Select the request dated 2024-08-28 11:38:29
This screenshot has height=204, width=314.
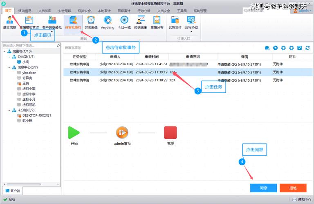pyautogui.click(x=188, y=80)
